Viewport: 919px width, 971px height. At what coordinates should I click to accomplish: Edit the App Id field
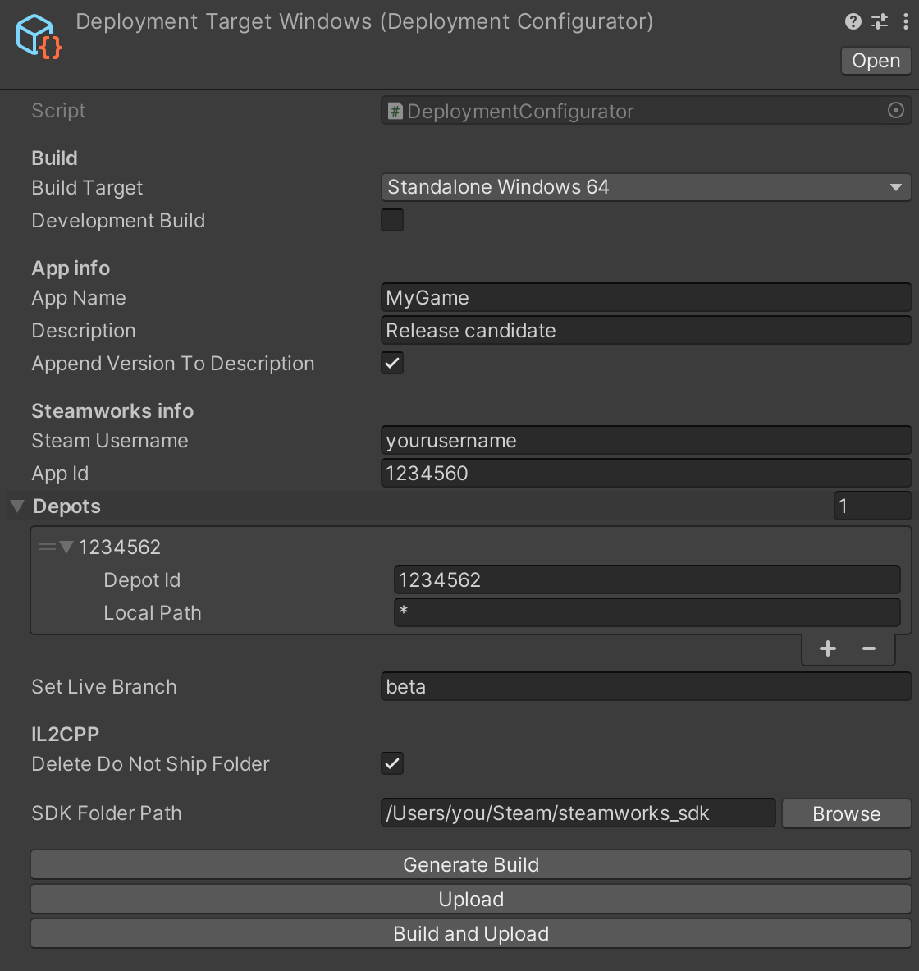coord(646,473)
